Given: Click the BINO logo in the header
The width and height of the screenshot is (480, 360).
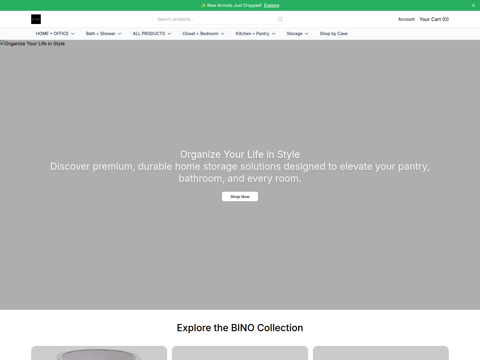Looking at the screenshot, I should 36,19.
